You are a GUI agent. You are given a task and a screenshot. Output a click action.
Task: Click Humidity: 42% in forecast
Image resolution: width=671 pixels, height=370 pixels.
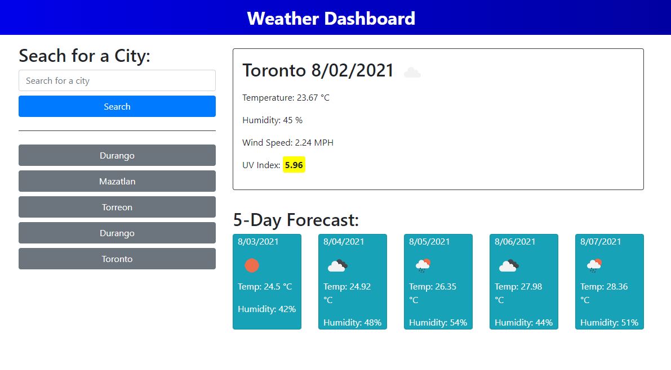click(266, 309)
